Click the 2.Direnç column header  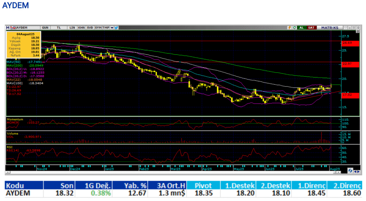coord(345,186)
